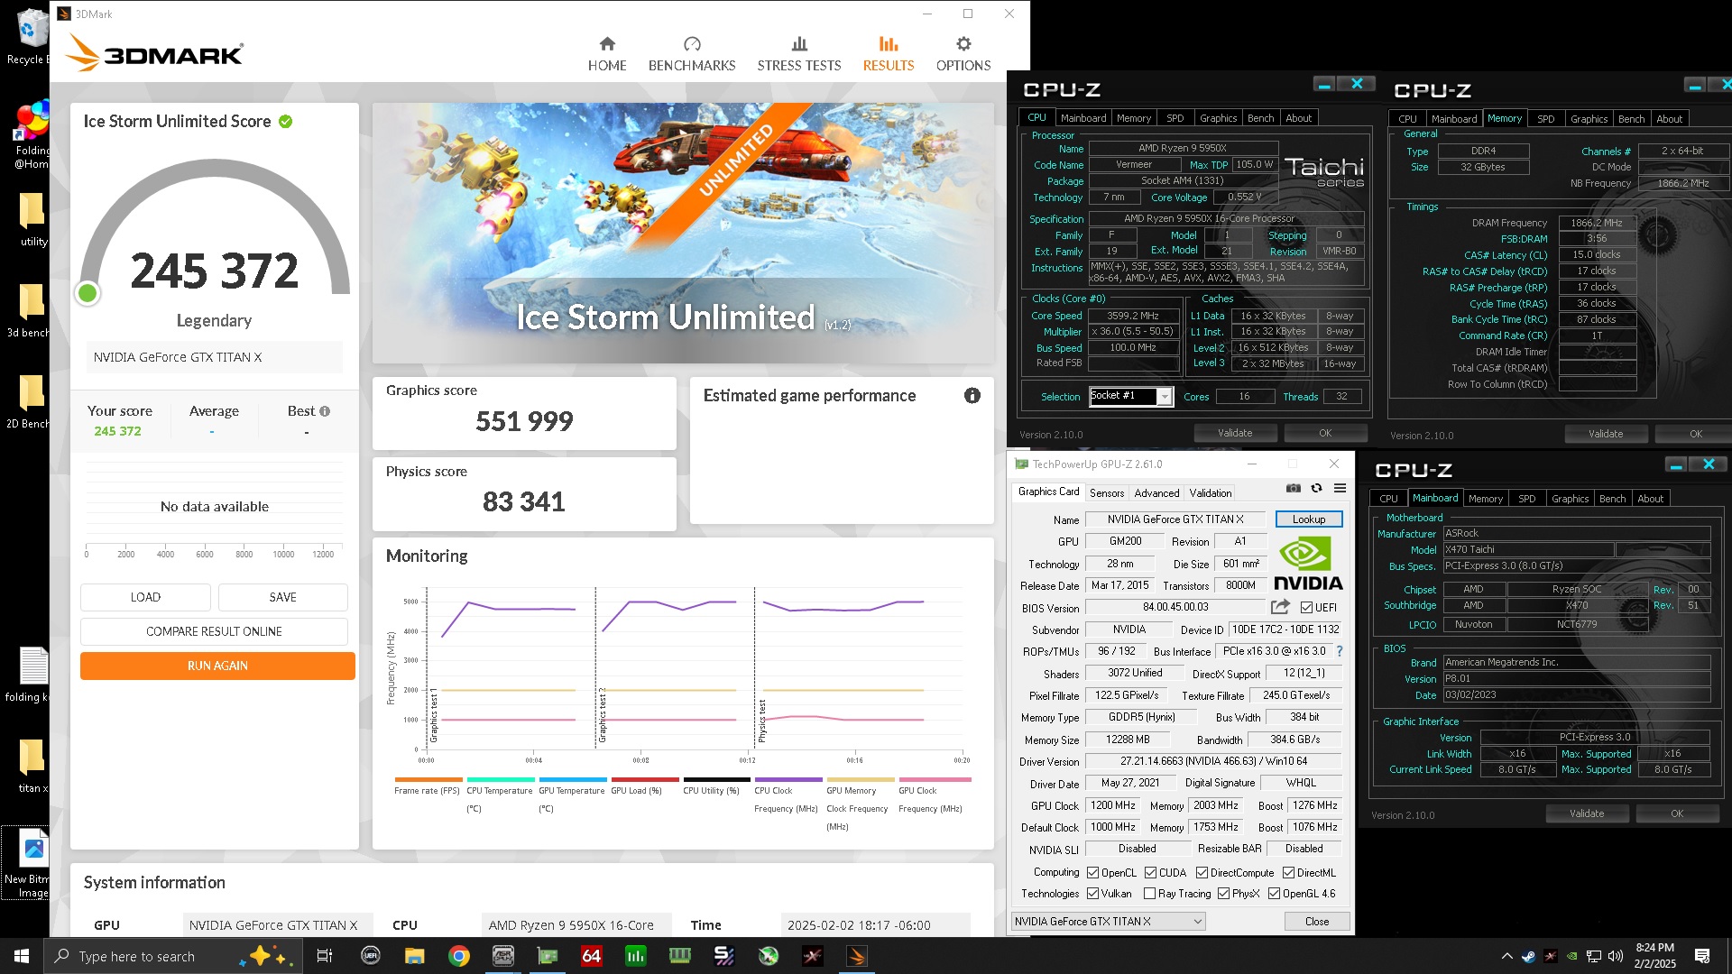Click the volume speaker icon in tray
This screenshot has height=974, width=1732.
(x=1616, y=957)
